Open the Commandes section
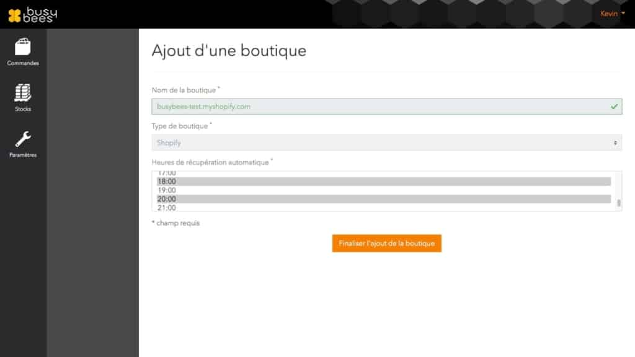The image size is (635, 357). click(23, 52)
